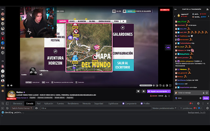Click the red error count badge
This screenshot has width=210, height=131.
pos(191,103)
